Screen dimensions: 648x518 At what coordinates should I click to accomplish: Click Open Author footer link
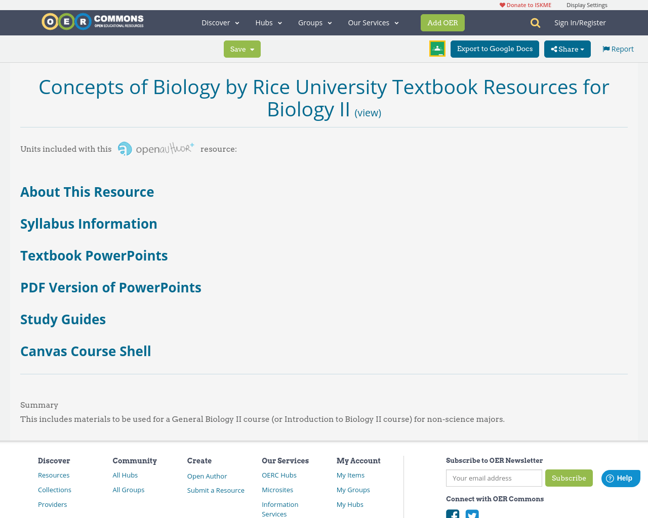[207, 476]
